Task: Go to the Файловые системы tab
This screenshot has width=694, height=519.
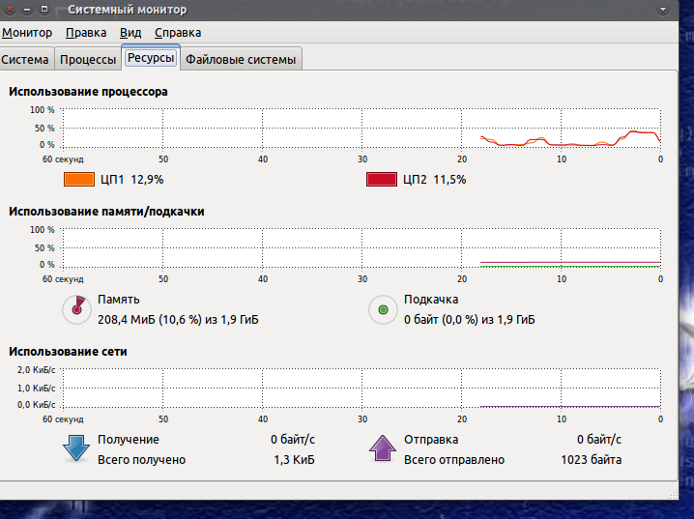Action: point(242,60)
